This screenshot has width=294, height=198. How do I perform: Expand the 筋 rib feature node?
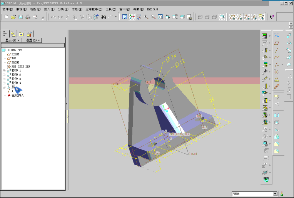coord(4,87)
